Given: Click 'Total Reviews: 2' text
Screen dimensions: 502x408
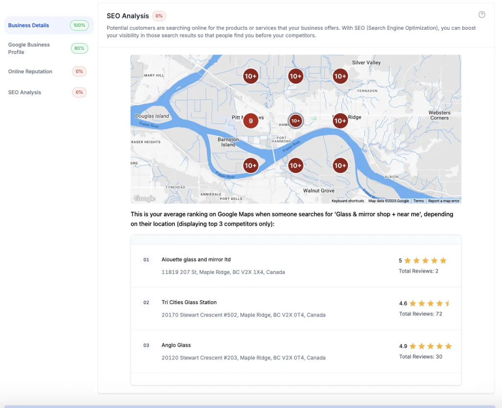Looking at the screenshot, I should [419, 271].
